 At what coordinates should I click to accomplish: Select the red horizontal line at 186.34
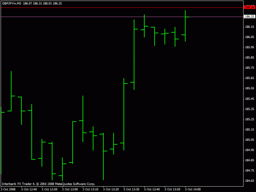[x=122, y=7]
